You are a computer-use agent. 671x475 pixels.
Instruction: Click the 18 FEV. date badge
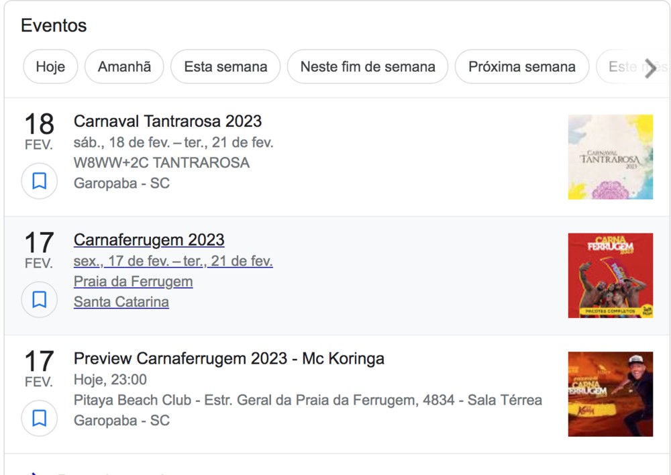click(x=39, y=131)
